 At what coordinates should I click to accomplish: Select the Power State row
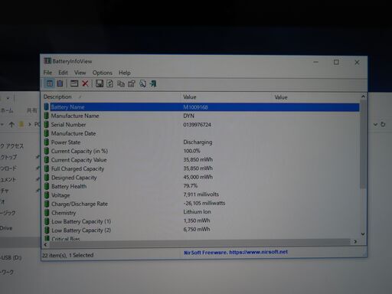[201, 142]
